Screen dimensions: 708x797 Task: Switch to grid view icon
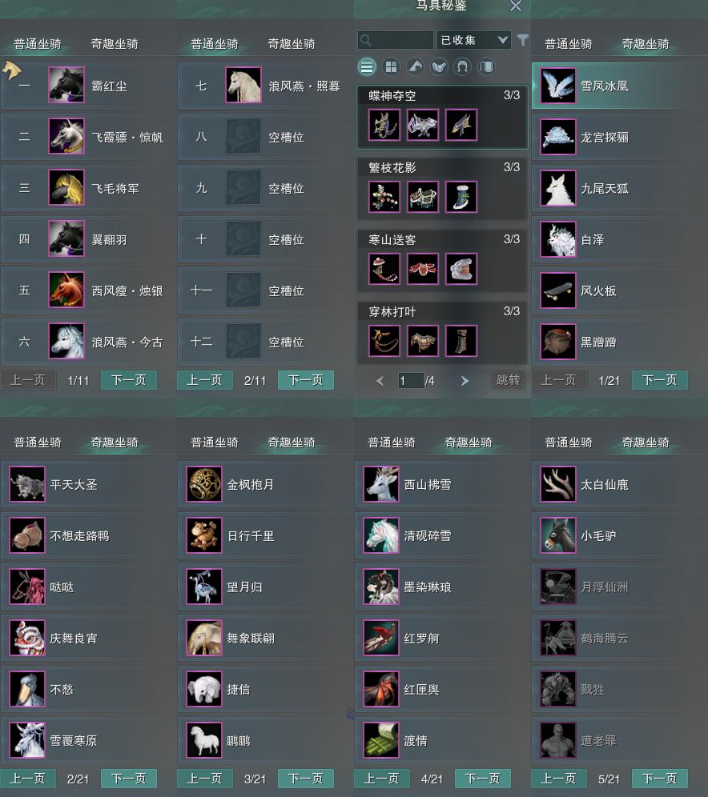pyautogui.click(x=391, y=66)
